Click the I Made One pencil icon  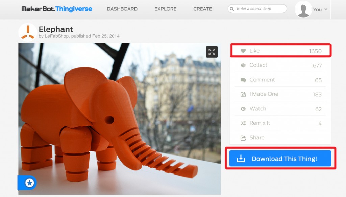tap(243, 94)
